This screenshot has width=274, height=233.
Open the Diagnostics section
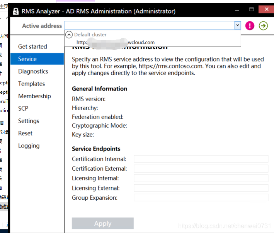(33, 71)
